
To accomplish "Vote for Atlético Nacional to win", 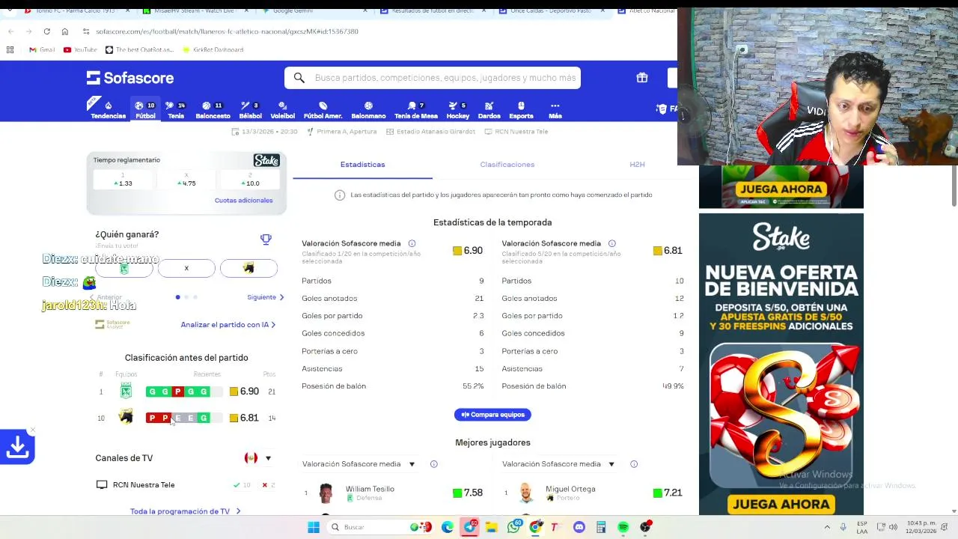I will 124,268.
